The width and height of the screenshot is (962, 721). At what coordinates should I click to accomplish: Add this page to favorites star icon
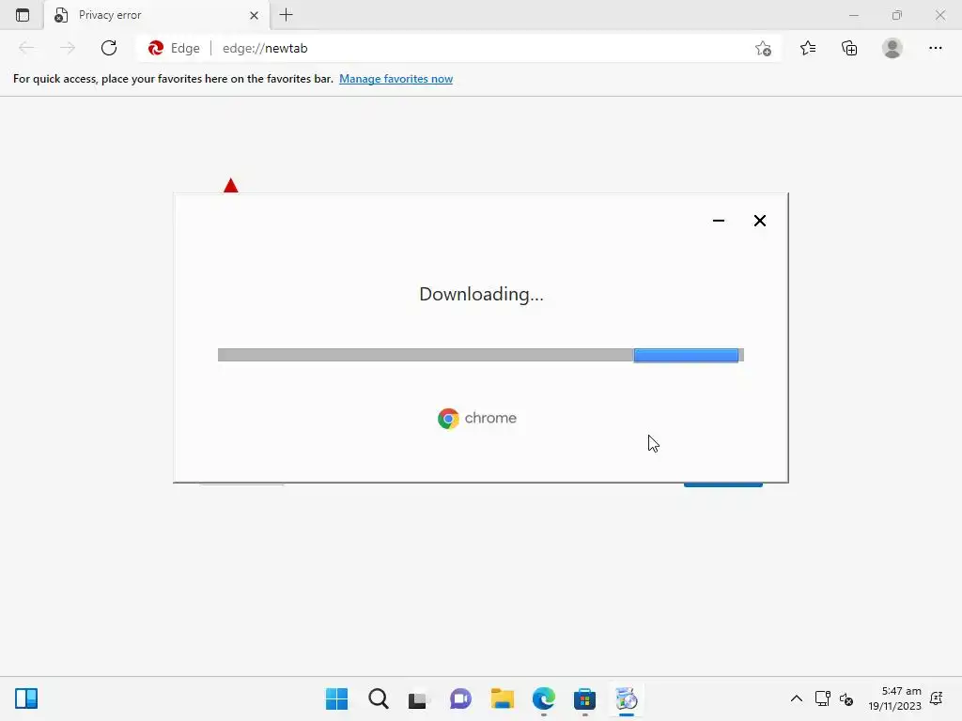tap(763, 48)
